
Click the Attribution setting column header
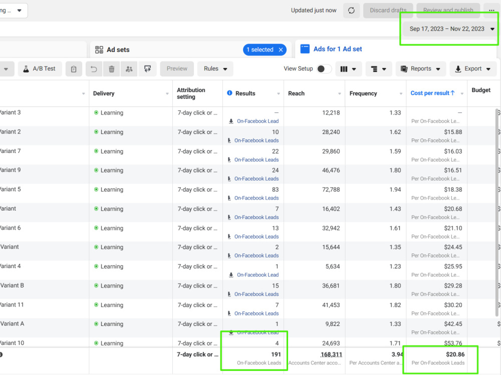pos(191,93)
